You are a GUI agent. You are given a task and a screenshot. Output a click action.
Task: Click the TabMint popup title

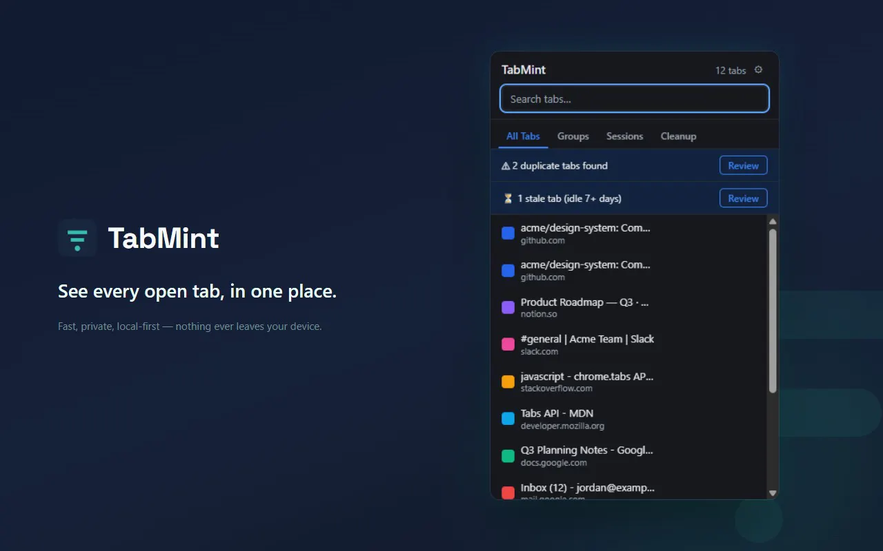(524, 70)
